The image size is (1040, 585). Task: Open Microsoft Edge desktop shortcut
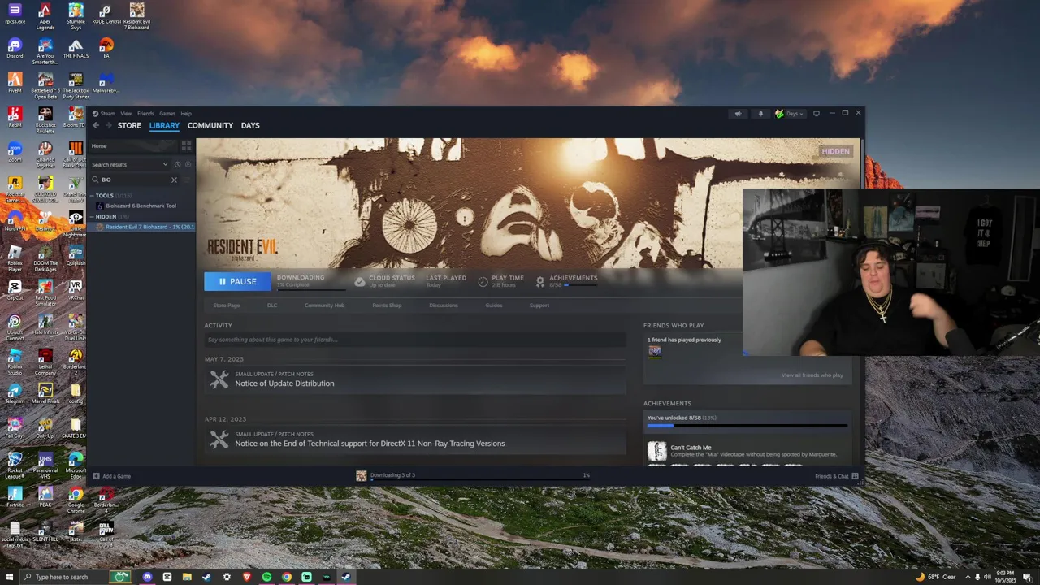click(76, 466)
